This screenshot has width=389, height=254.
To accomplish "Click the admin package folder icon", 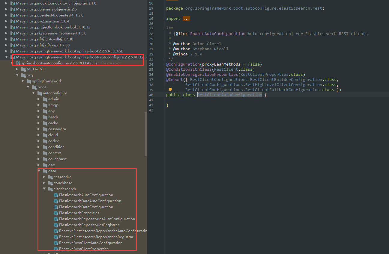I will tap(45, 99).
